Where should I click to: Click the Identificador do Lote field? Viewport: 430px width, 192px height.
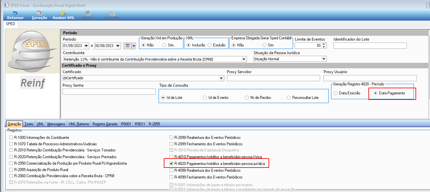point(370,46)
